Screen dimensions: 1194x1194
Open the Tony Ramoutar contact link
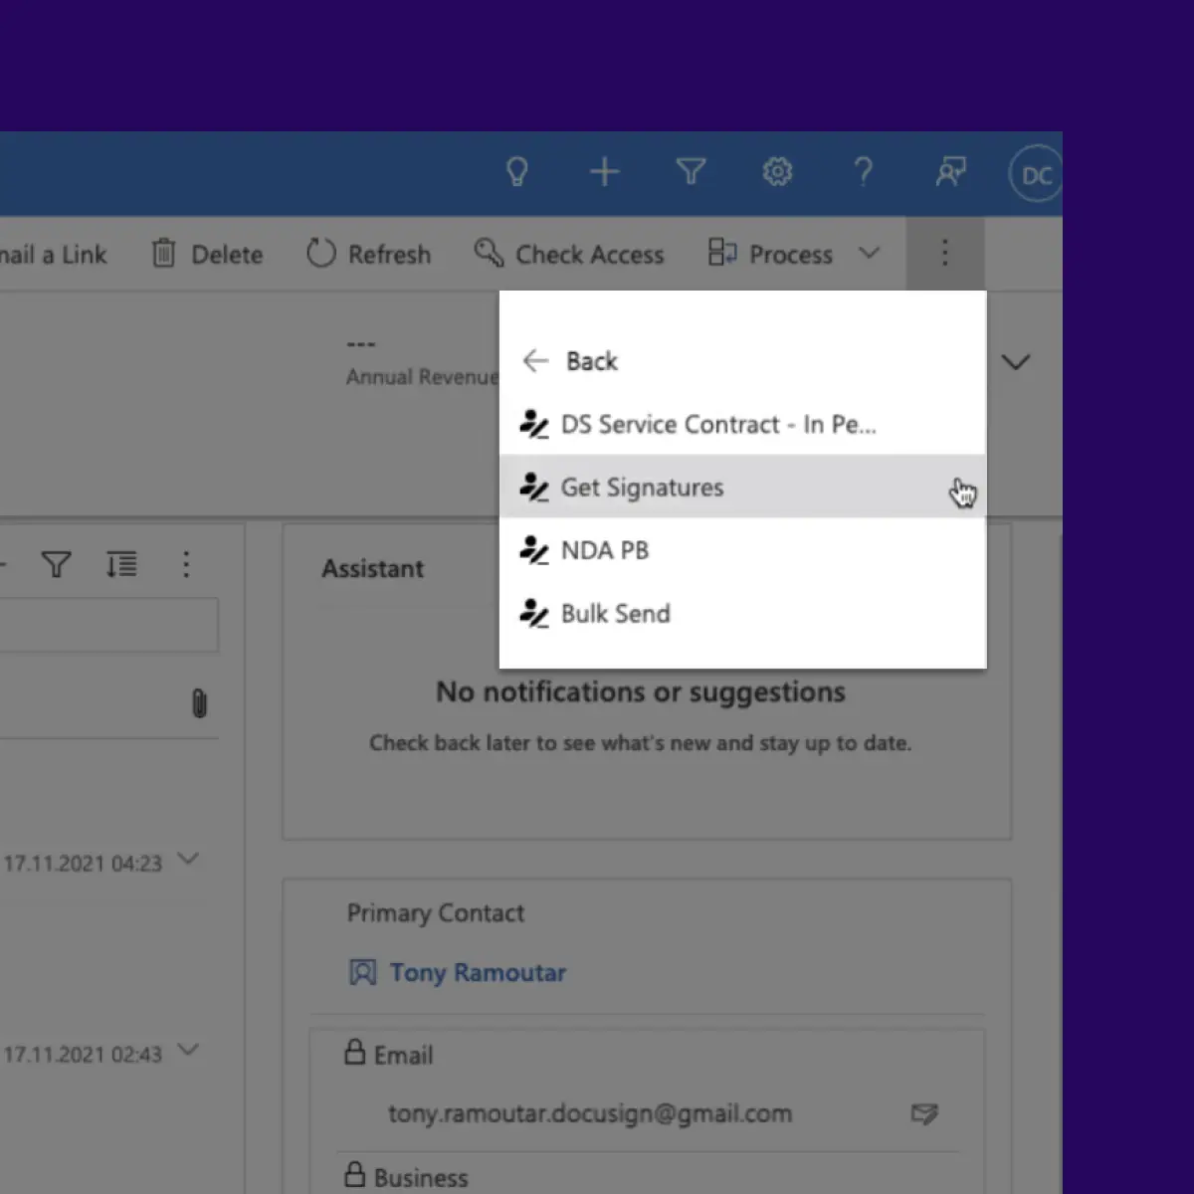pos(478,972)
